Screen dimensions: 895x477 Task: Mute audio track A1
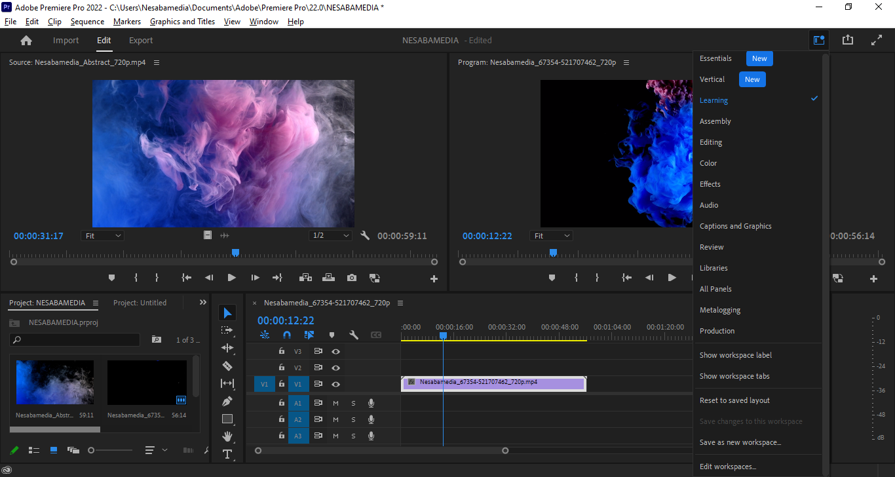click(335, 403)
